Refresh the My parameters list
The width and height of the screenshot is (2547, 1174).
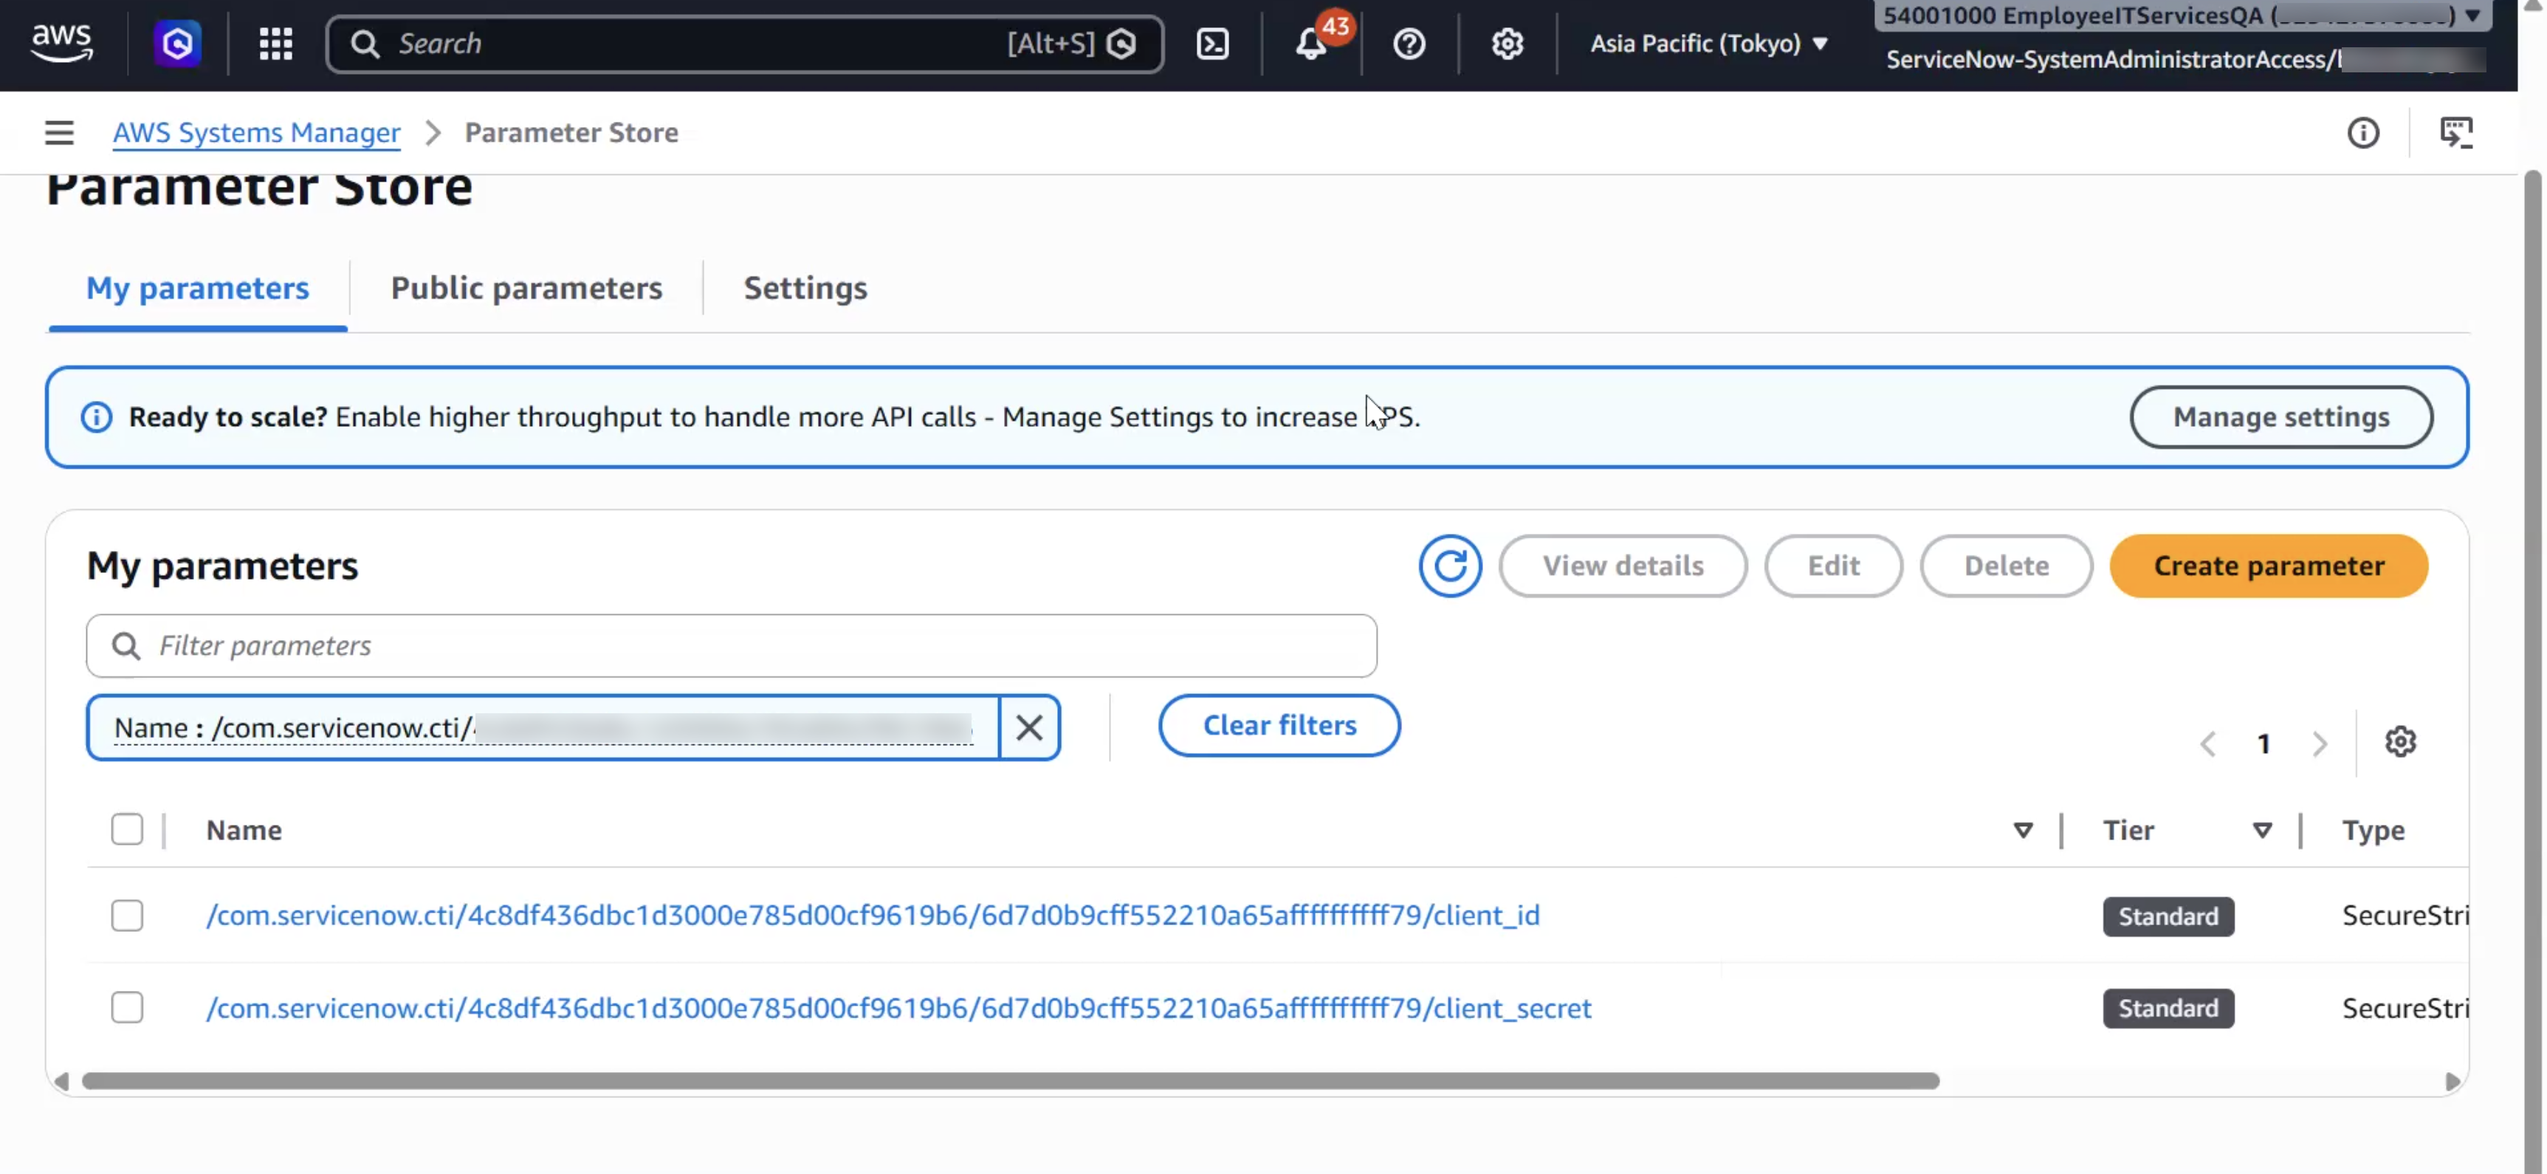coord(1449,566)
